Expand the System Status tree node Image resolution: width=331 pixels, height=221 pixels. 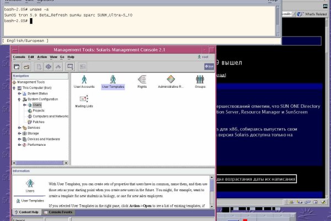(x=19, y=93)
